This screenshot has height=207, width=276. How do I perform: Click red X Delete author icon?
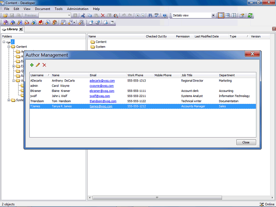pyautogui.click(x=44, y=65)
